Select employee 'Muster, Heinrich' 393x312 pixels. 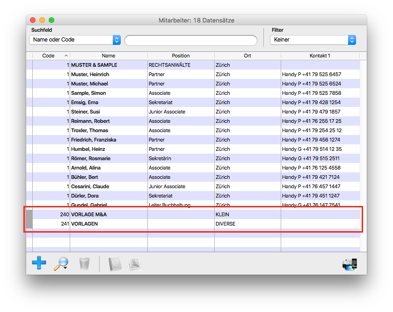coord(193,74)
